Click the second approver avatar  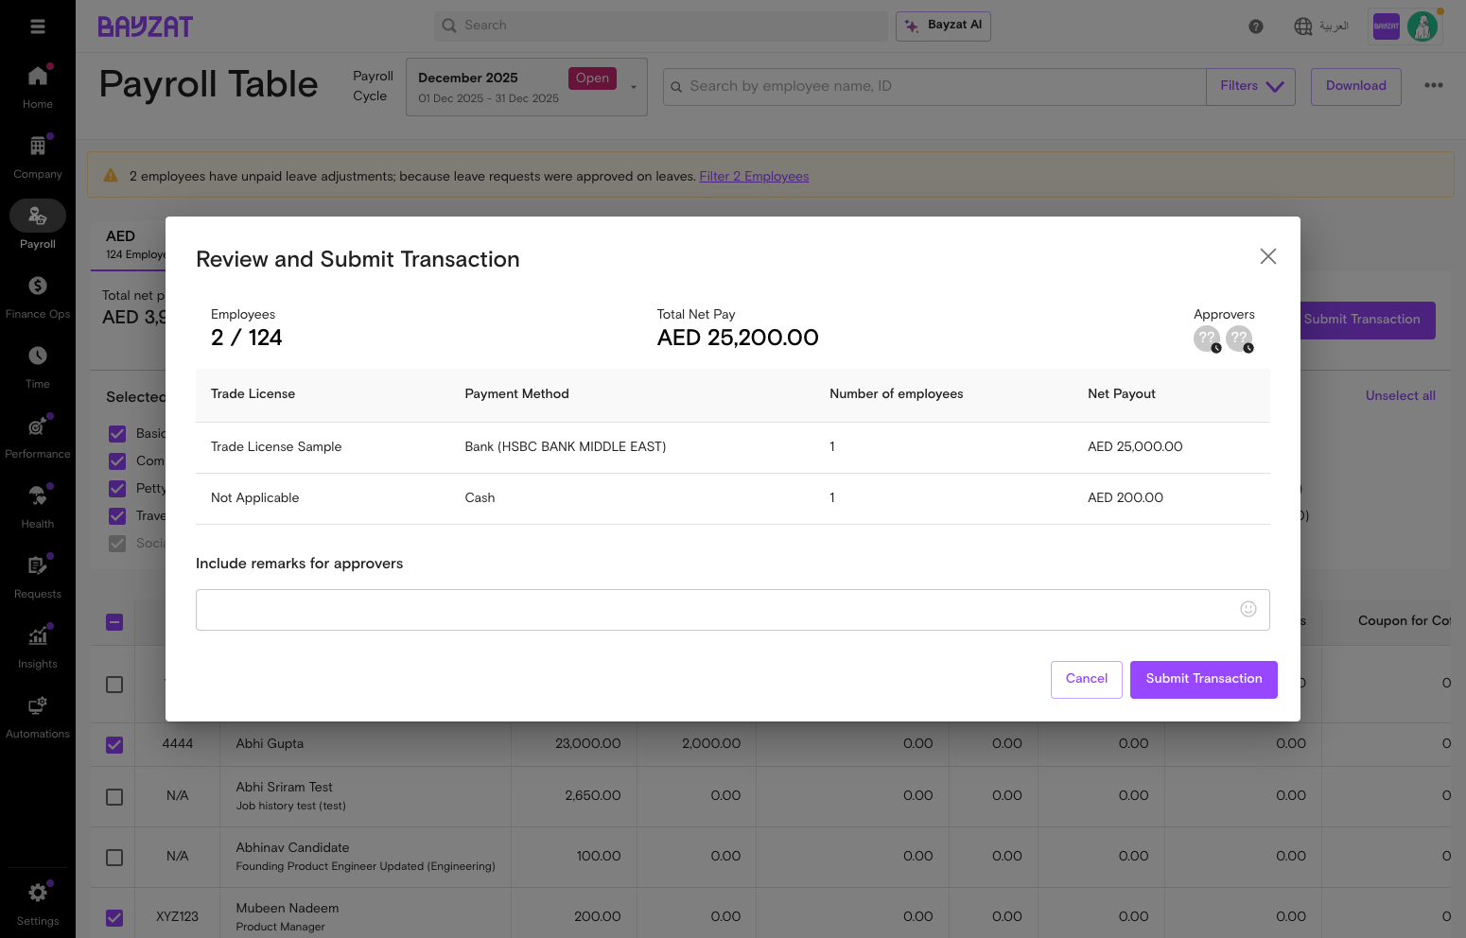1239,339
